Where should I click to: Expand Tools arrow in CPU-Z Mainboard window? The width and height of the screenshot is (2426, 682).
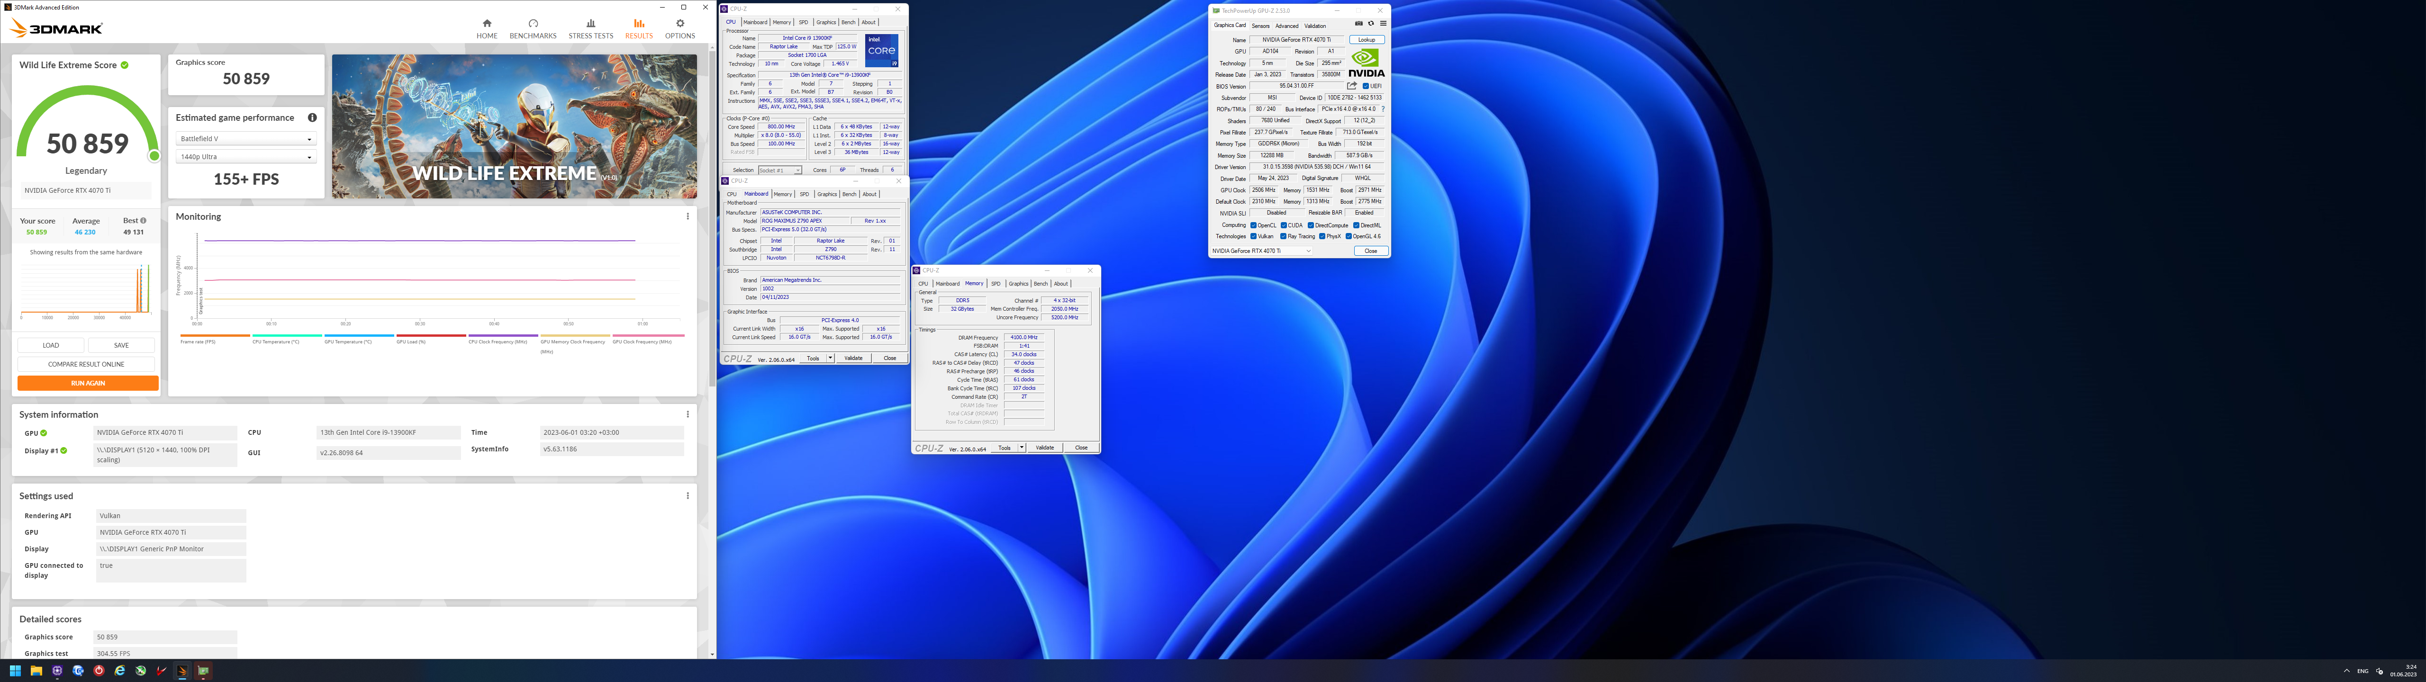(830, 358)
